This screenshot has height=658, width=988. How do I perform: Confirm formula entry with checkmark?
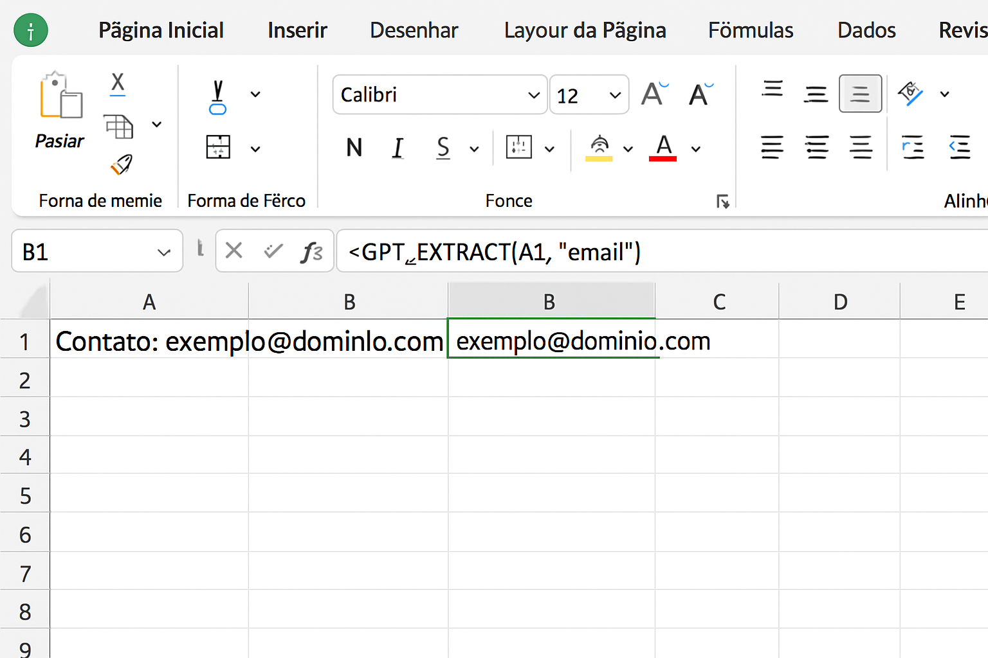point(273,251)
